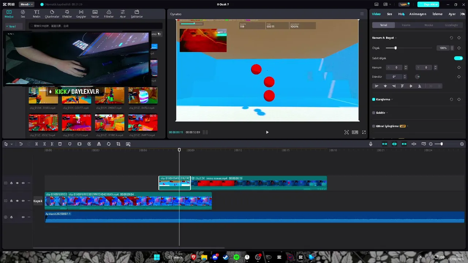Open the Efektler effects tab
The height and width of the screenshot is (263, 468).
click(67, 14)
